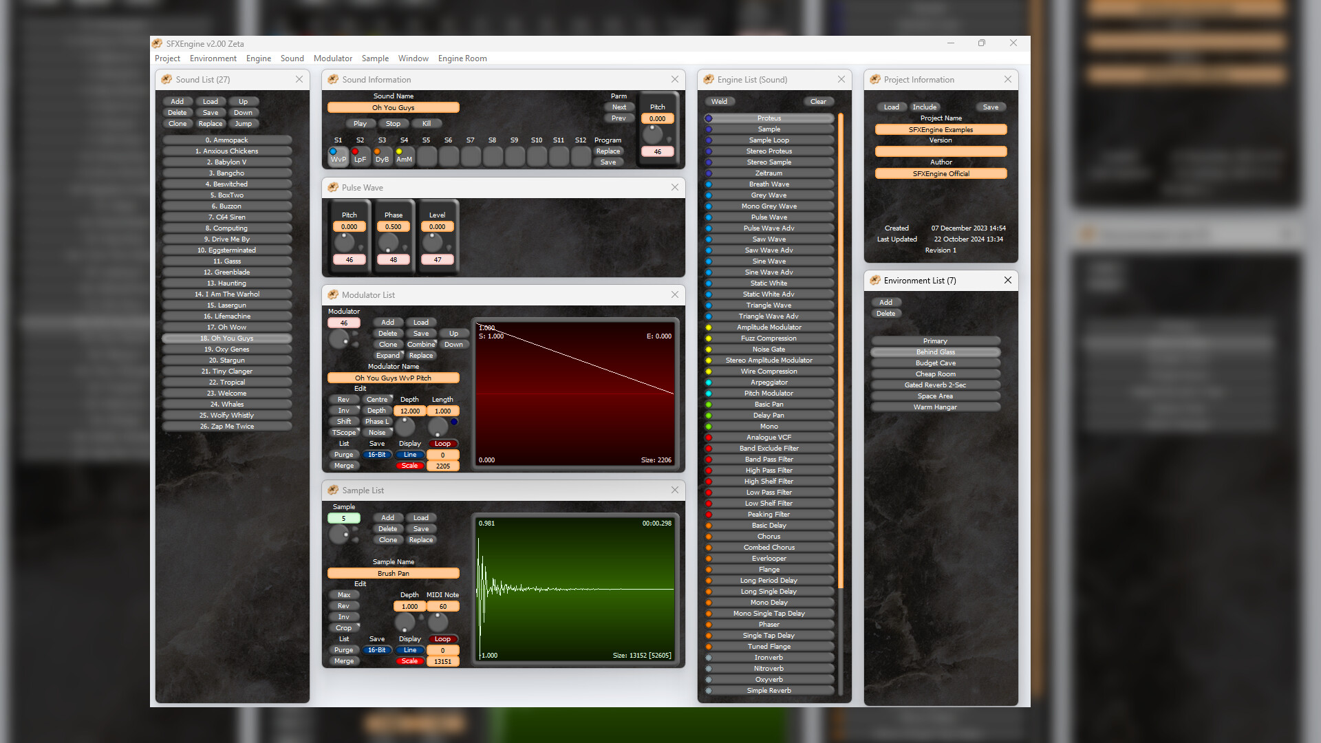Open the TScope options in Modulator List
Image resolution: width=1321 pixels, height=743 pixels.
coord(344,432)
